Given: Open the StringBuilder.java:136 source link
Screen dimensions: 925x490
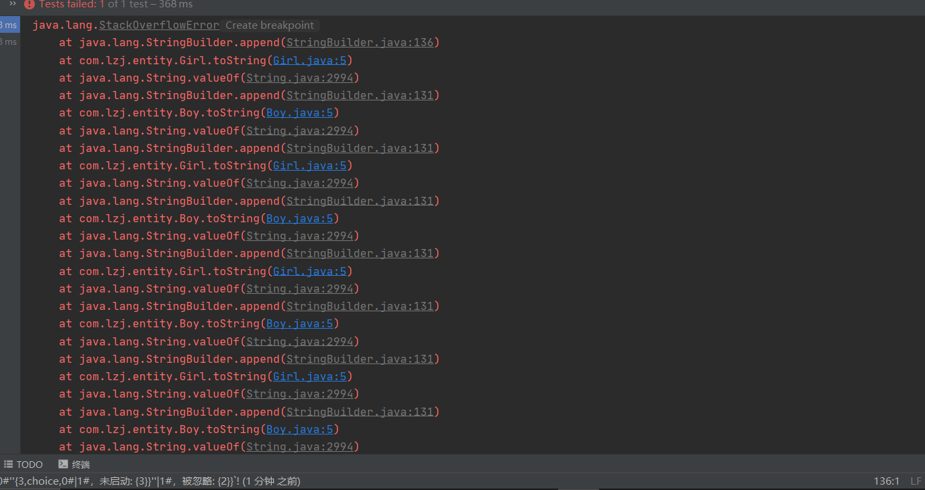Looking at the screenshot, I should pos(360,43).
